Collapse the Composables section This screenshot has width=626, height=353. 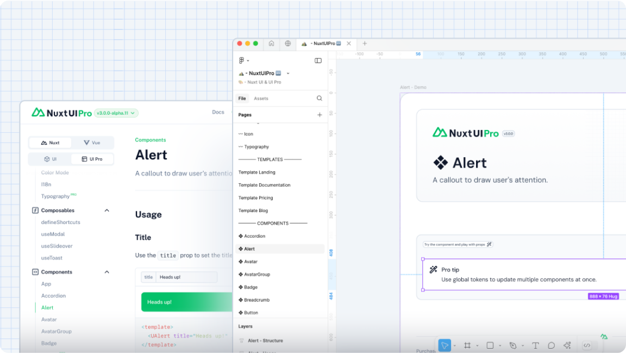click(107, 210)
